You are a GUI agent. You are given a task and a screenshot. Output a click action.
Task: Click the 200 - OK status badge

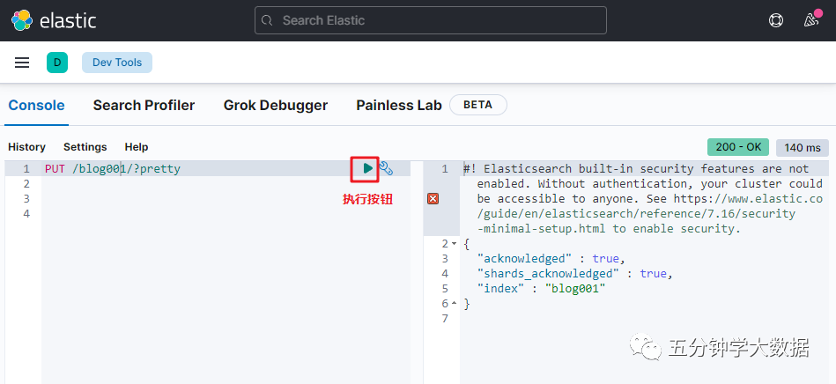[738, 147]
